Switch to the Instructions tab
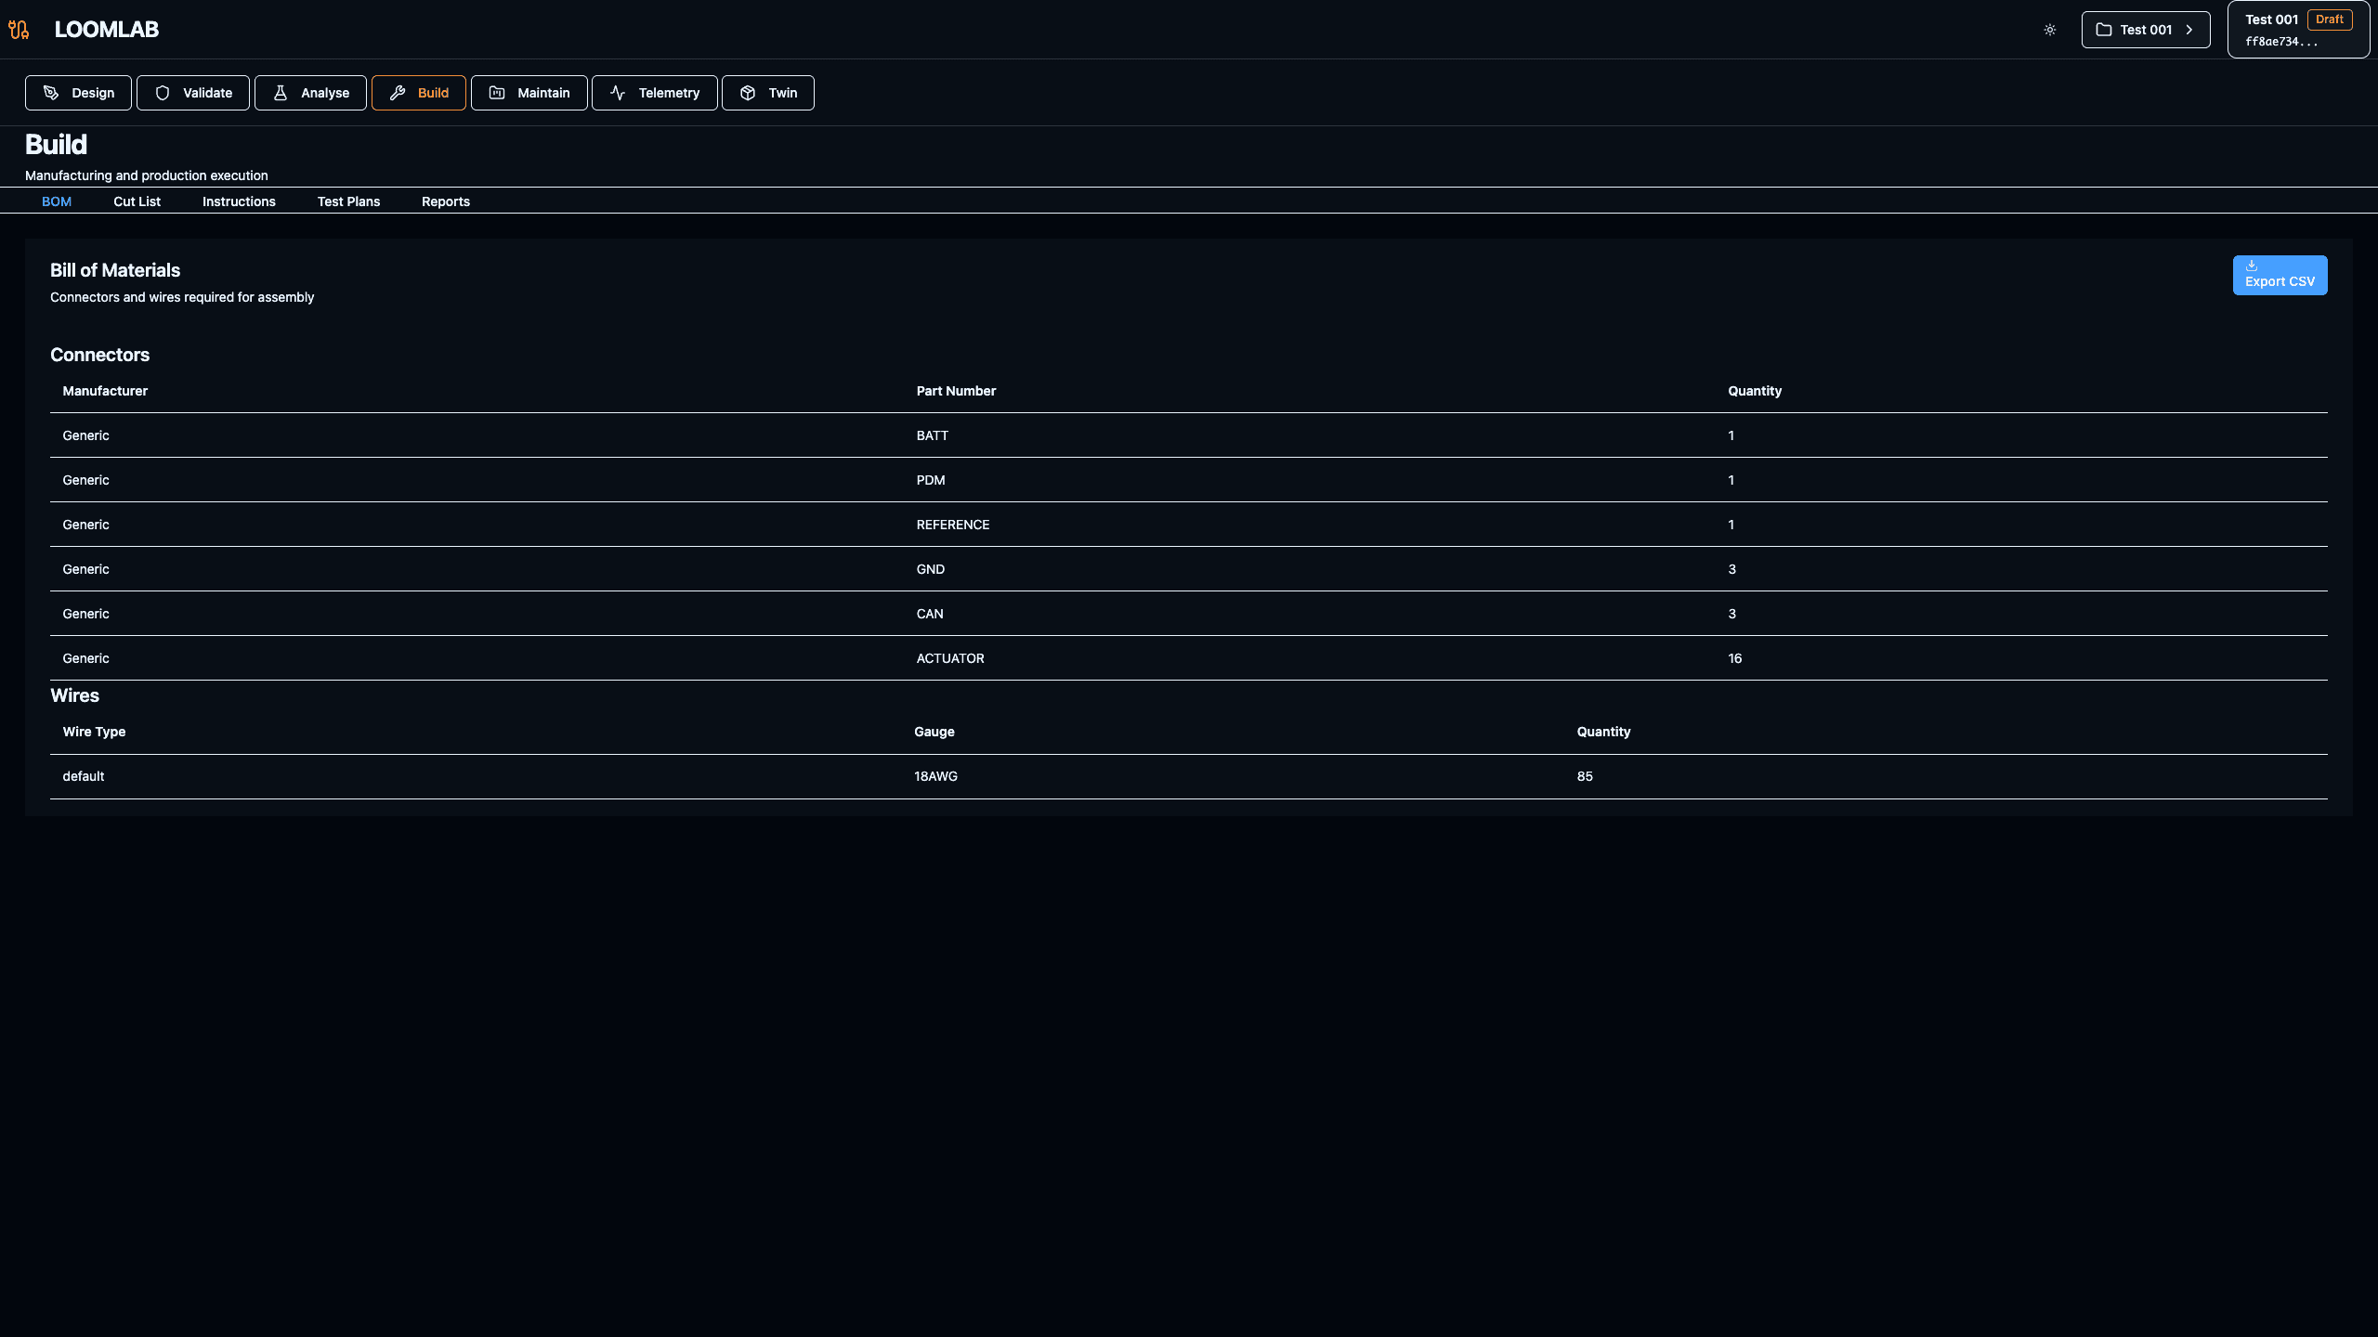The height and width of the screenshot is (1337, 2378). coord(239,201)
